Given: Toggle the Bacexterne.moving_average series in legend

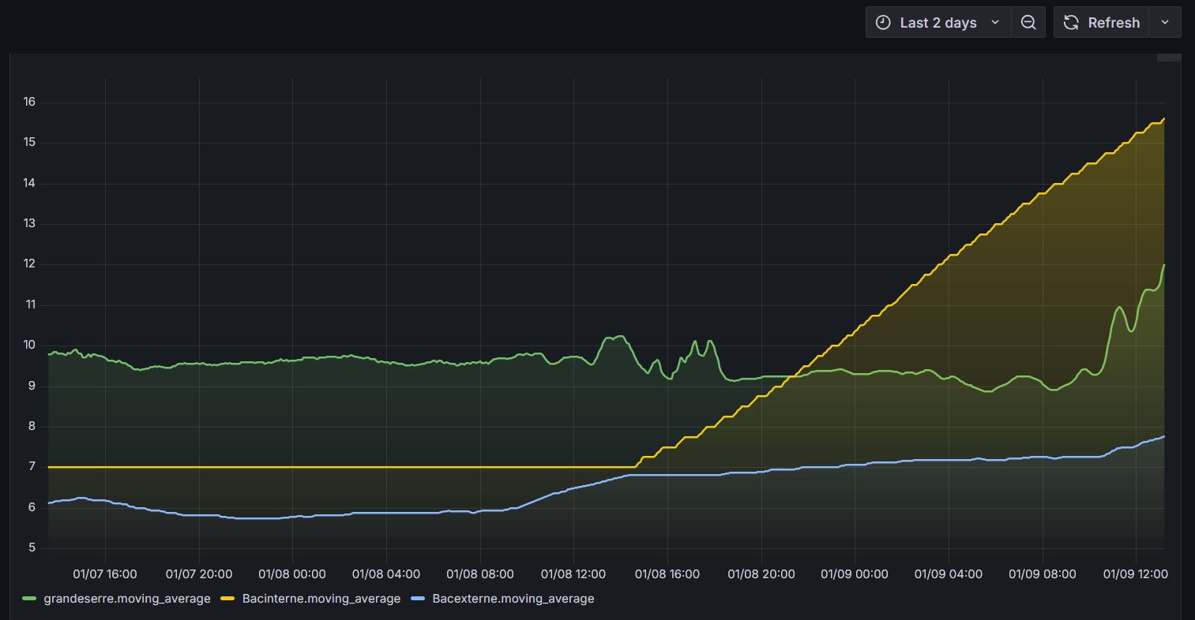Looking at the screenshot, I should pyautogui.click(x=513, y=599).
